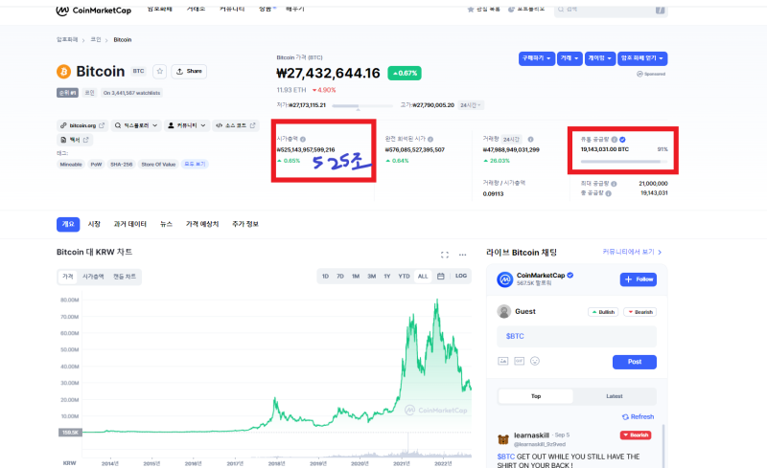Open the 게이밍 dropdown button
Viewport: 767px width, 468px height.
600,58
